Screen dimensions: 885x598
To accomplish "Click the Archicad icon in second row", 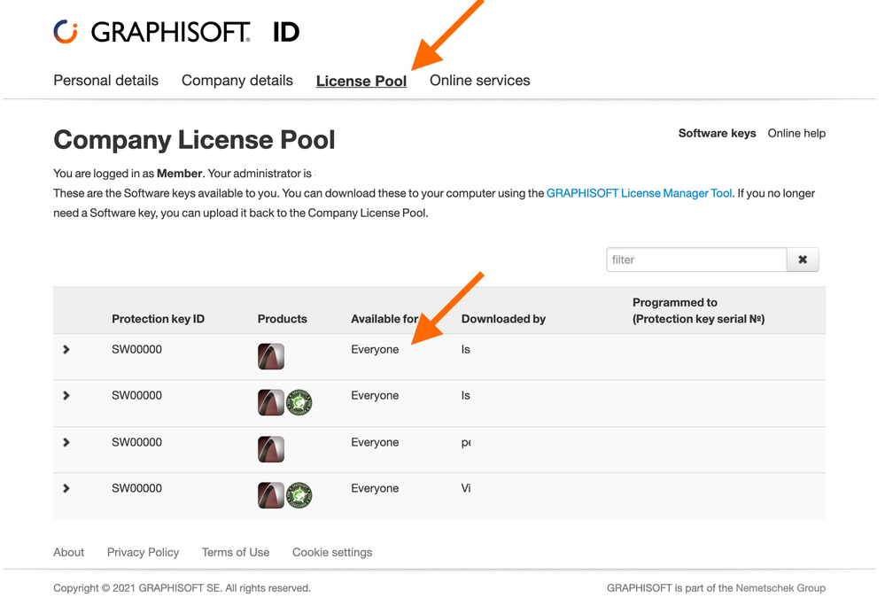I will click(271, 402).
